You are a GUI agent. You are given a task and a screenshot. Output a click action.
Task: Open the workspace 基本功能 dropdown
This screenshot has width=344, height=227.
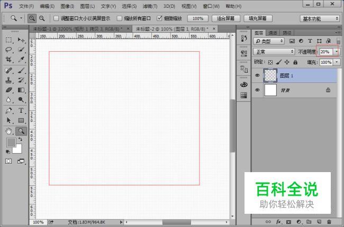320,18
